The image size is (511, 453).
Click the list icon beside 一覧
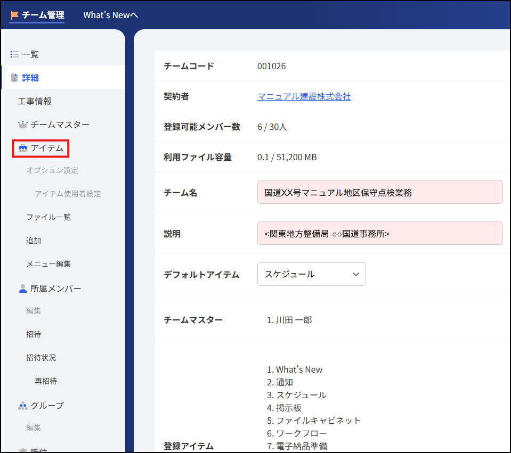(14, 54)
